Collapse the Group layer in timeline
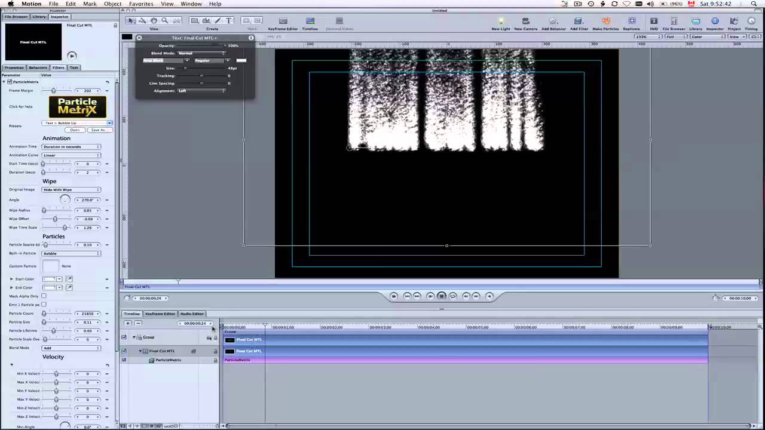 (x=134, y=337)
